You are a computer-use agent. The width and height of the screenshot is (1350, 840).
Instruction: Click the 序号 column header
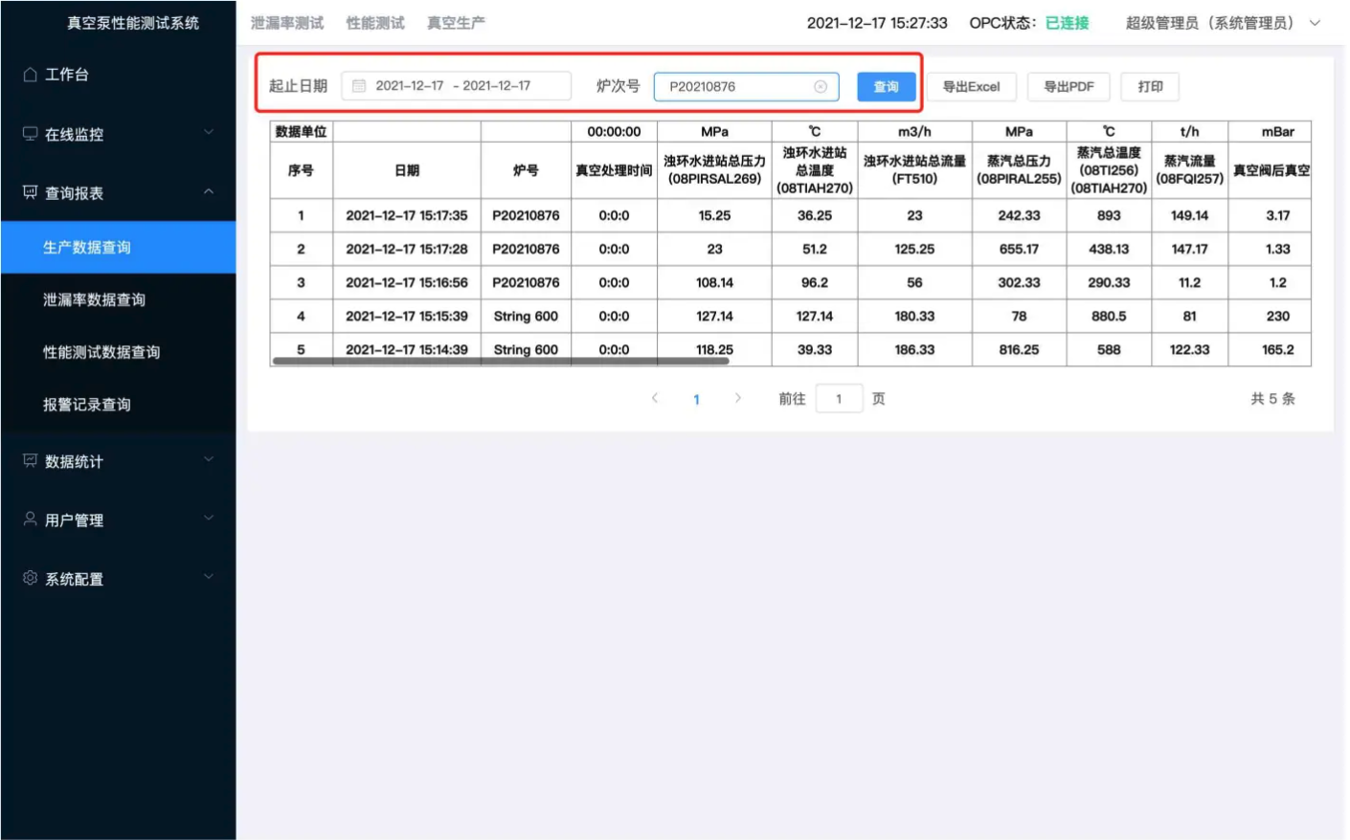[301, 170]
